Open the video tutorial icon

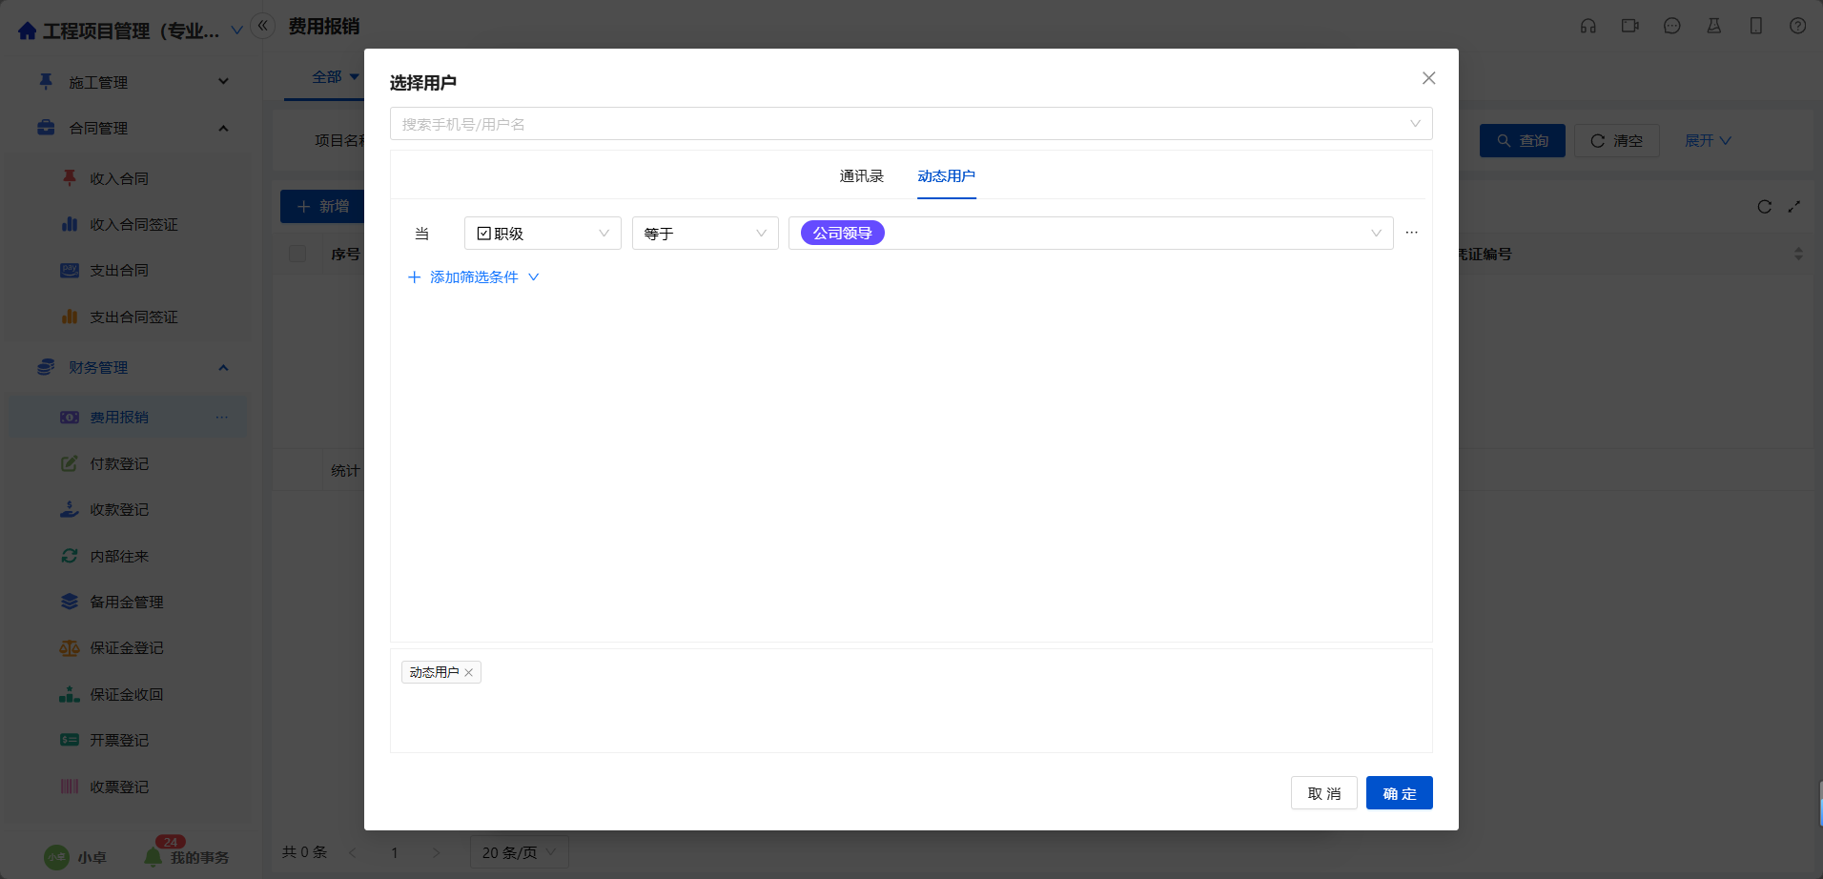pos(1629,26)
